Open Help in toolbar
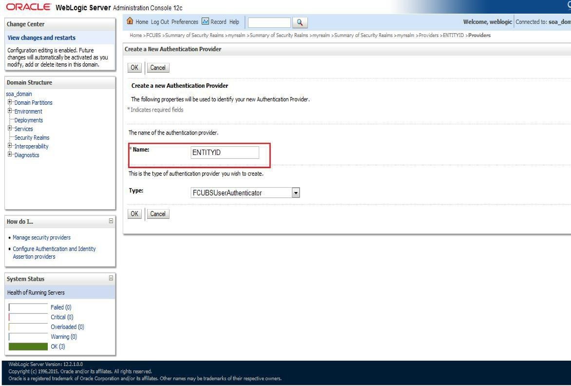Viewport: 571px width, 386px height. [x=234, y=22]
